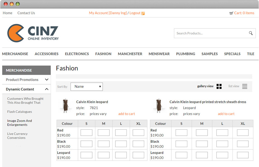Click sheath dress product thumbnail
Image resolution: width=259 pixels, height=167 pixels.
point(159,106)
